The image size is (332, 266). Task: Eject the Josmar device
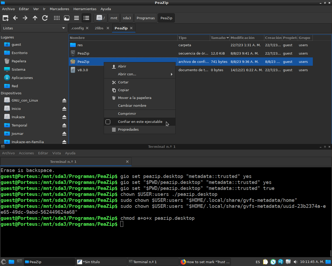click(64, 134)
